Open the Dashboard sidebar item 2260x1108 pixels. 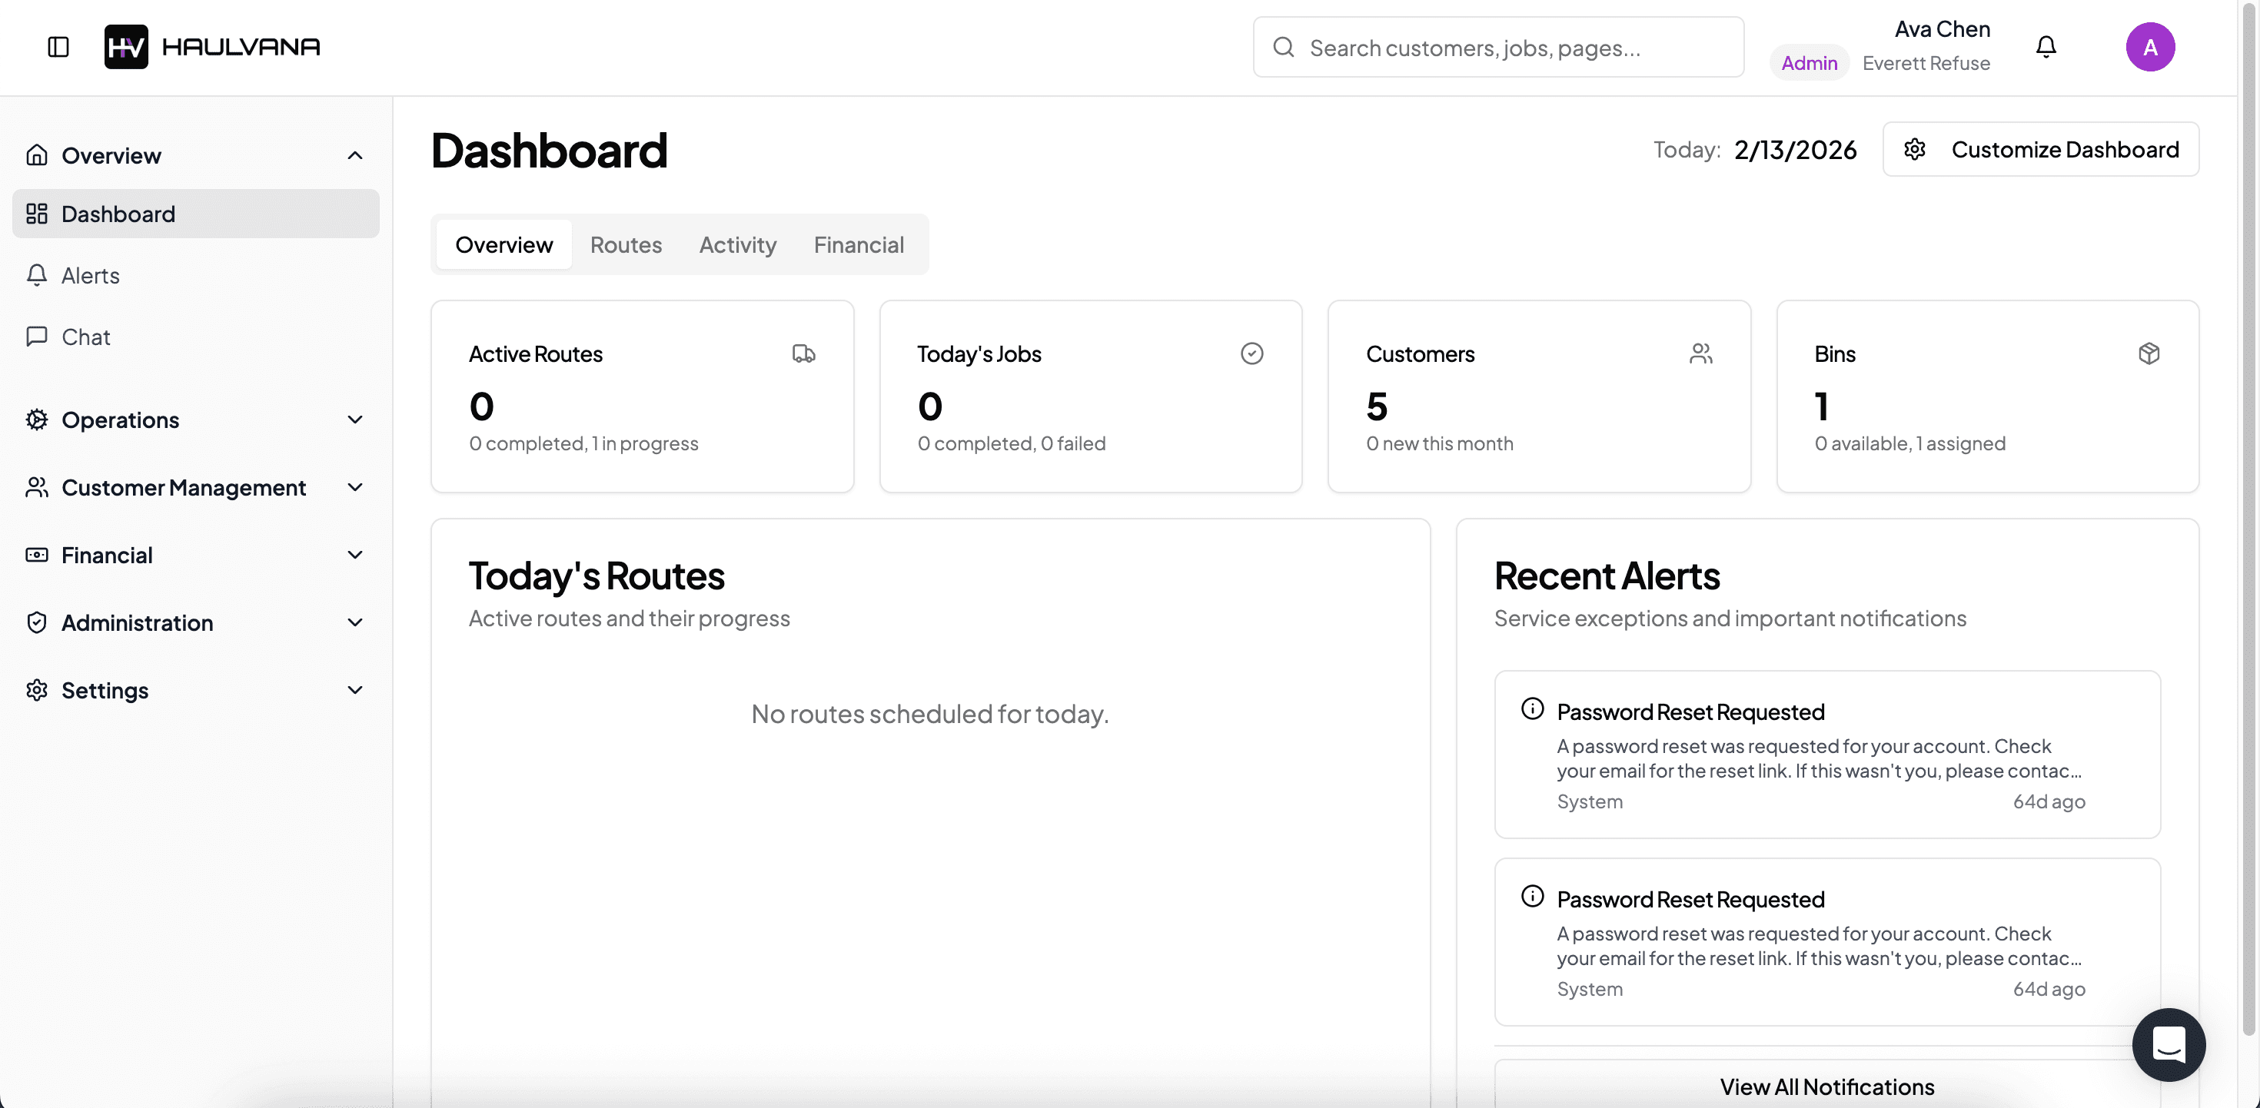click(x=118, y=214)
